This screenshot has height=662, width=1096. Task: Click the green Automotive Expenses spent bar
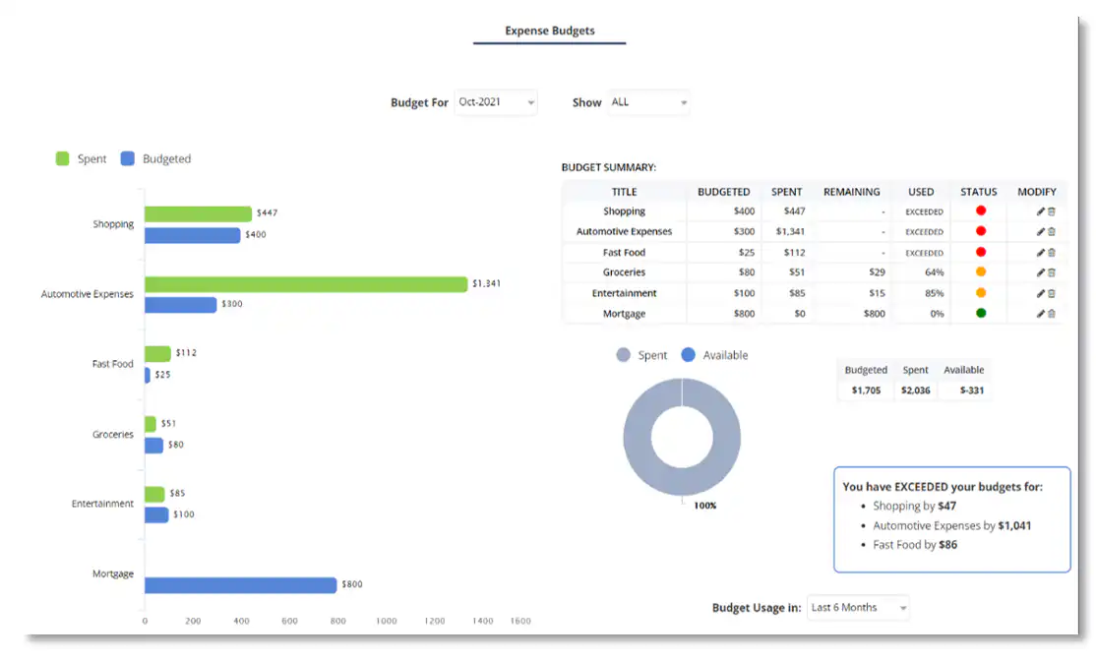305,284
